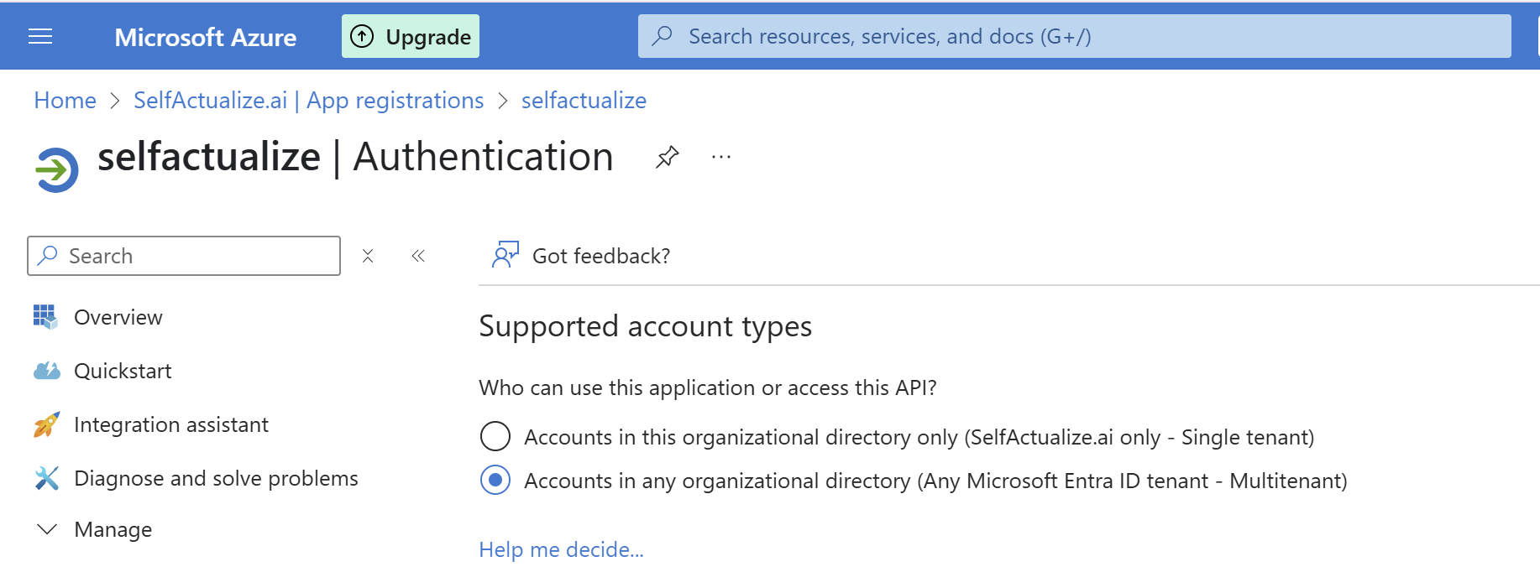Viewport: 1540px width, 572px height.
Task: Click the Supported account types heading
Action: tap(645, 326)
